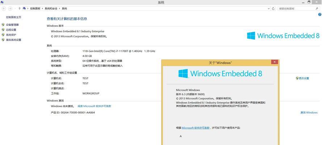Viewport: 322px width, 145px height.
Task: Click the 查看有关计算机的基本信息 heading
Action: coord(67,19)
